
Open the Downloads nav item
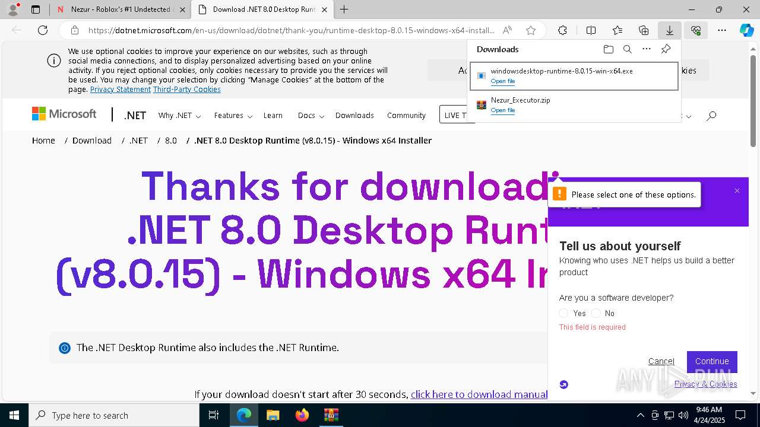(x=354, y=116)
